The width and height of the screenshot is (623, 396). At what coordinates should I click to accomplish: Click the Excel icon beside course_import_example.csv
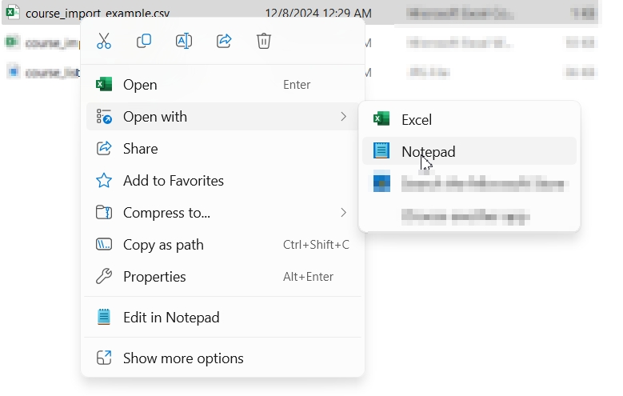12,12
